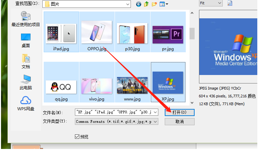Open the view menu icon

click(164, 4)
